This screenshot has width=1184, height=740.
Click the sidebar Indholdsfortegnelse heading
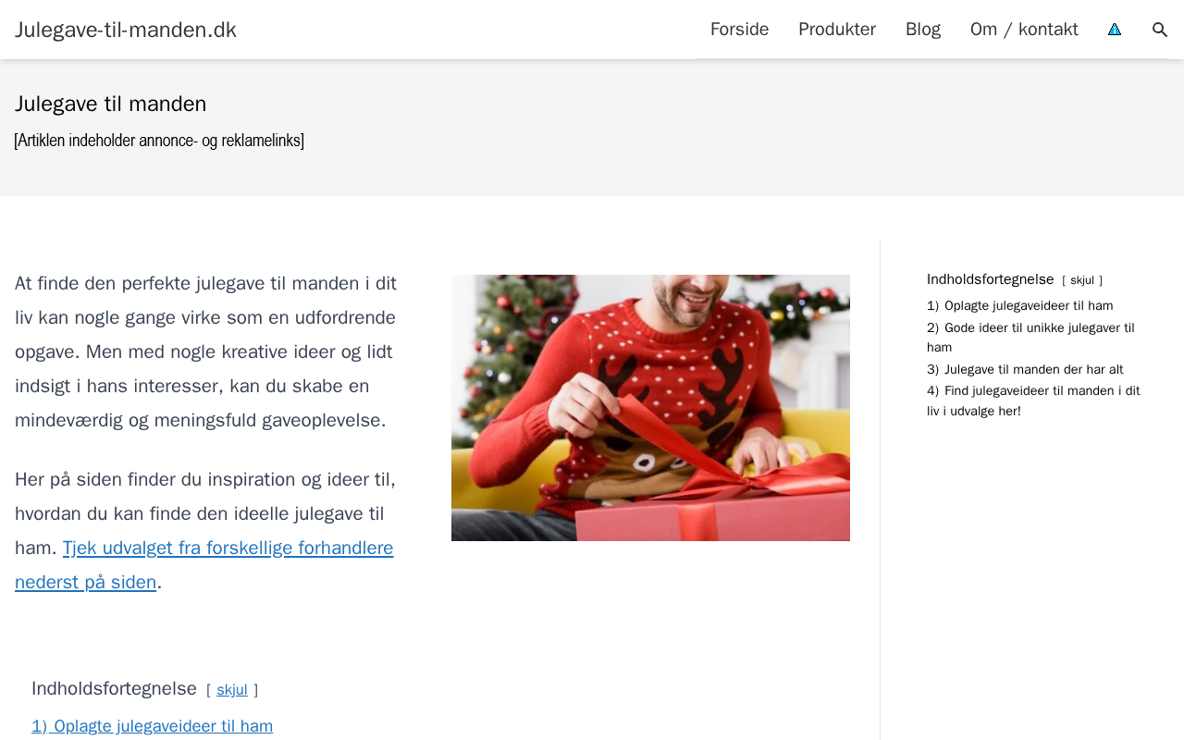tap(991, 279)
